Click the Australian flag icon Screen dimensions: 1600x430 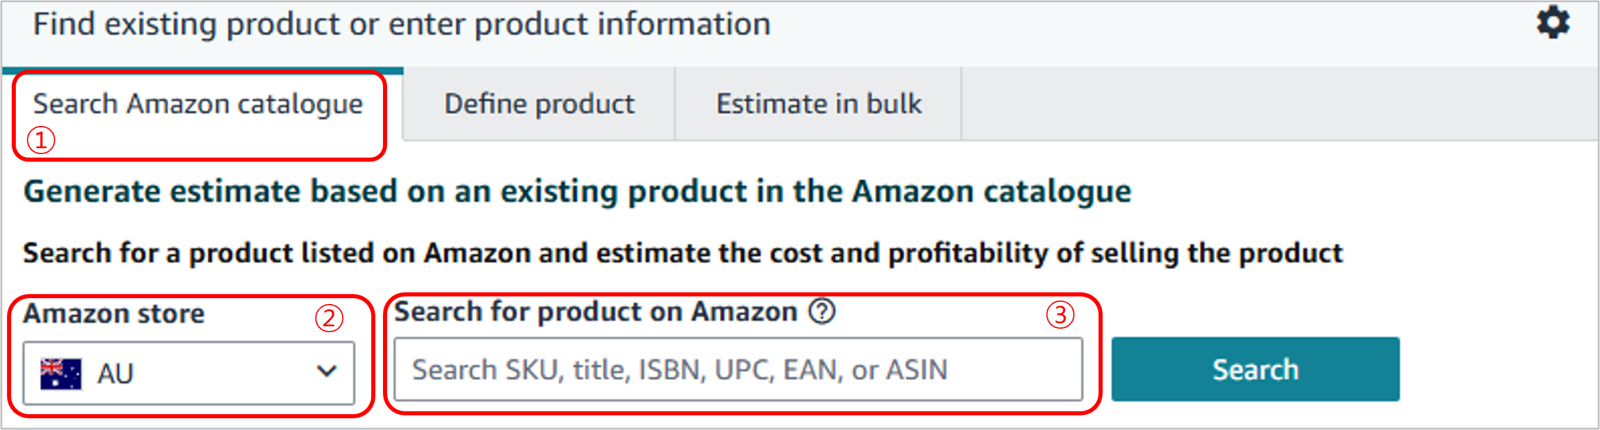click(61, 374)
